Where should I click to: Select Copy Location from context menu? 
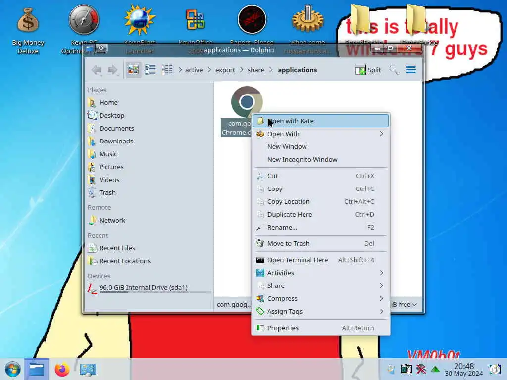point(321,202)
